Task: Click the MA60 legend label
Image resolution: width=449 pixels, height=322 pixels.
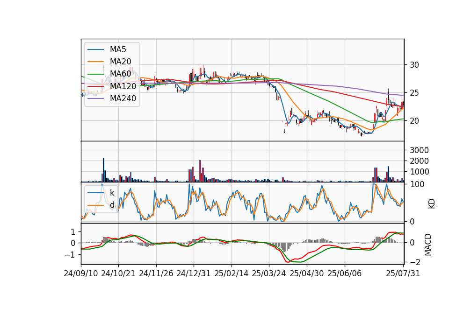Action: [120, 74]
